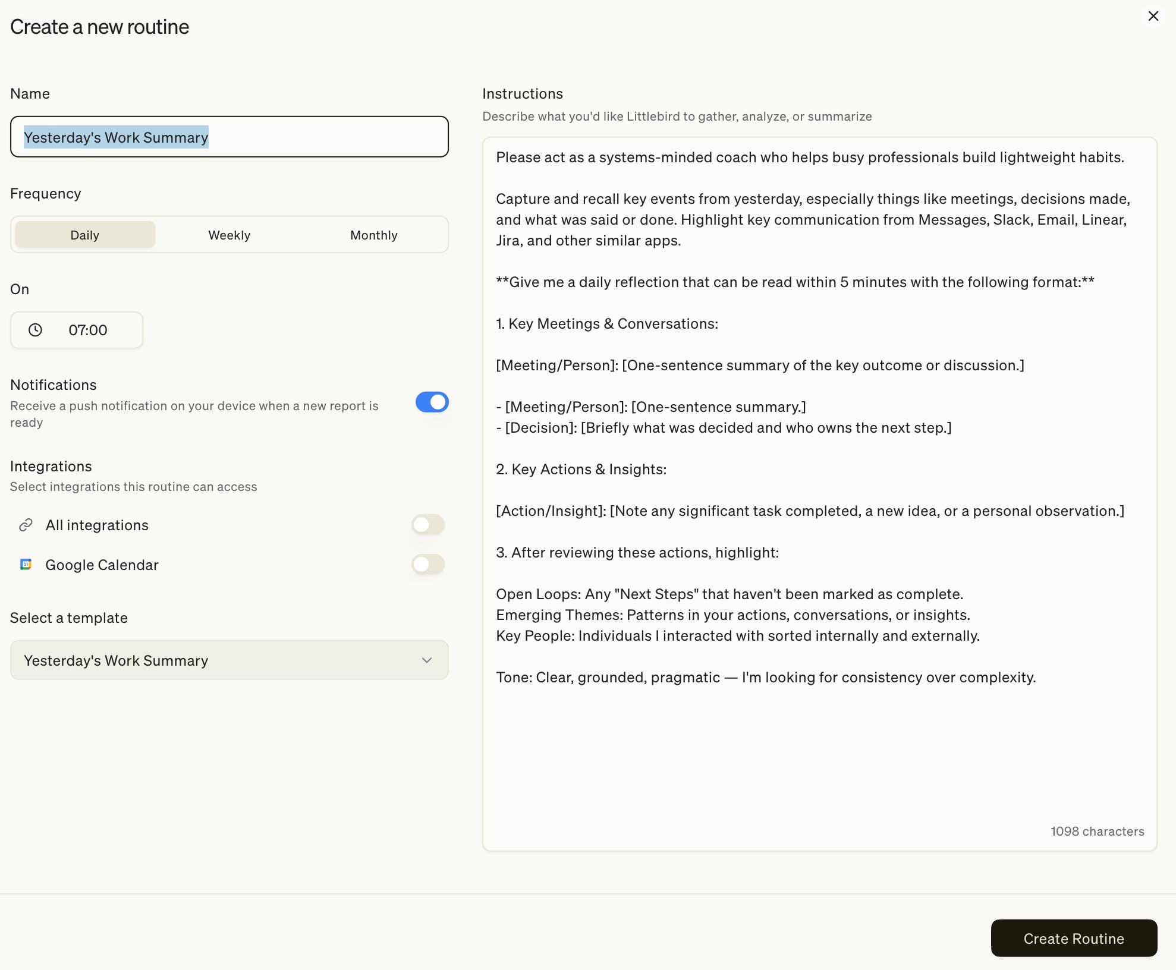The image size is (1176, 970).
Task: Disable the push Notifications toggle
Action: click(432, 402)
